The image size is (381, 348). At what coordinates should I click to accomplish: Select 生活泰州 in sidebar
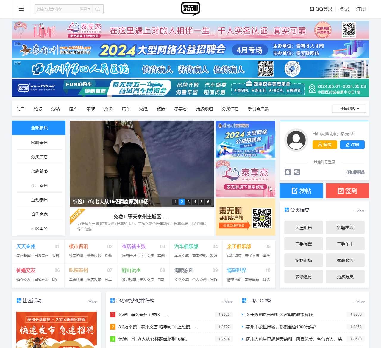[x=39, y=185]
